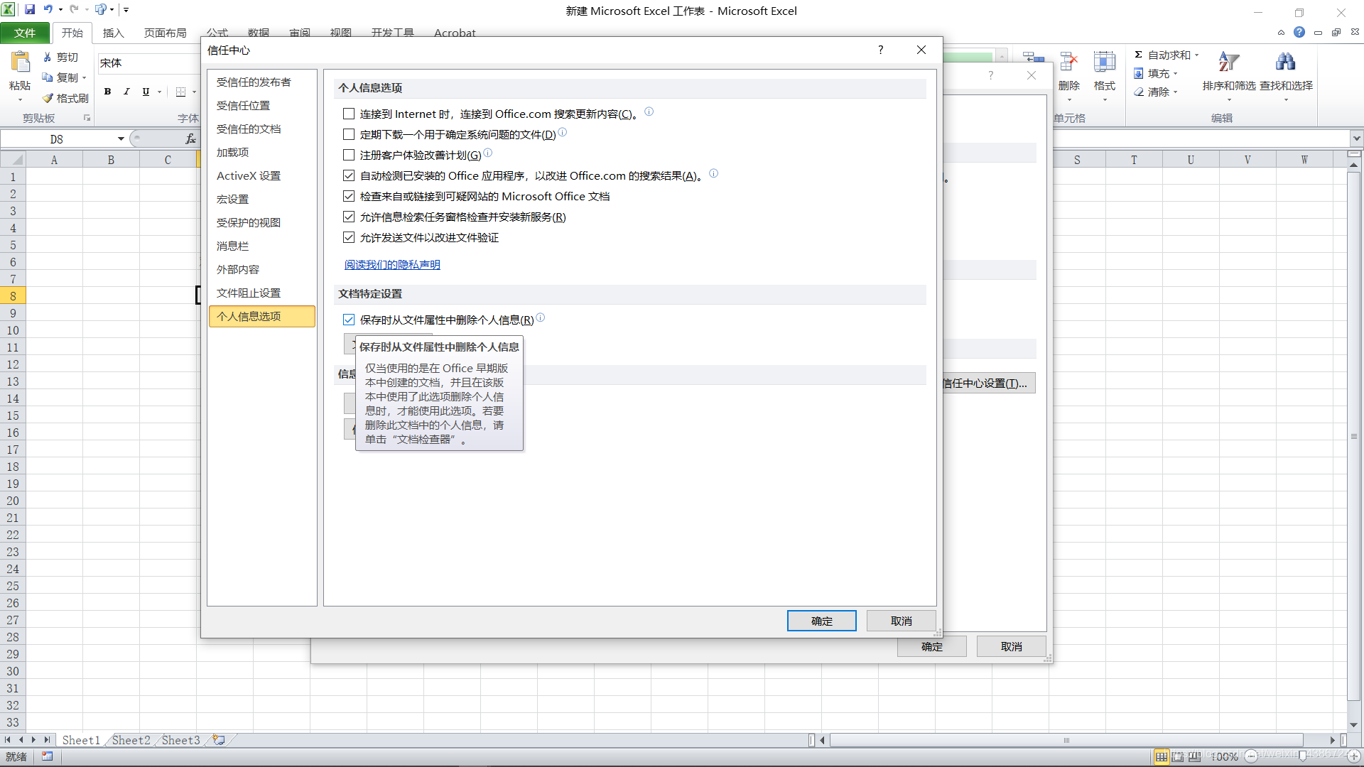Click the zoom in plus button
This screenshot has width=1364, height=767.
click(x=1354, y=756)
